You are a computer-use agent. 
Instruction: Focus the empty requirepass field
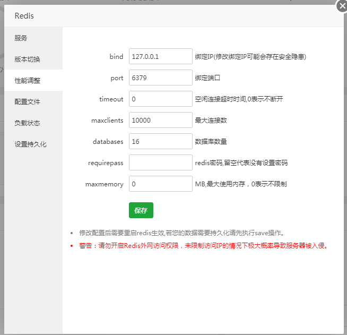click(160, 162)
